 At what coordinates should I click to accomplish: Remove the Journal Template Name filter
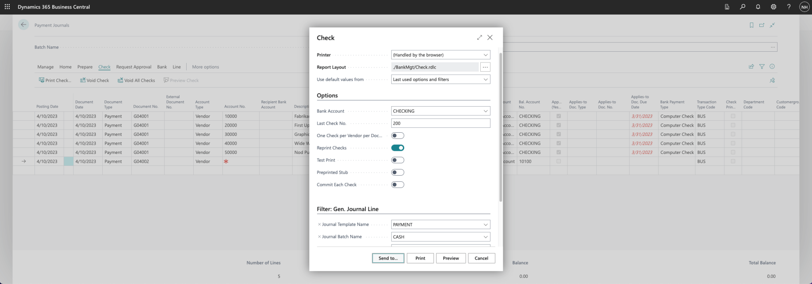click(x=319, y=225)
